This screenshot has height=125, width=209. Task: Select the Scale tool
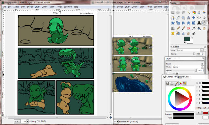pos(178,23)
